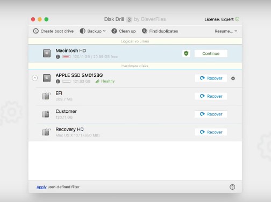Open gear settings for APPLE SSD
Viewport: 271px width, 202px height.
[x=233, y=78]
